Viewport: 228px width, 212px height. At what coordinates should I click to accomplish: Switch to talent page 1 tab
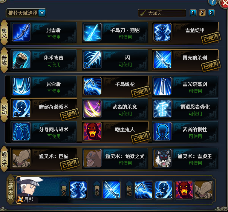pyautogui.click(x=193, y=13)
